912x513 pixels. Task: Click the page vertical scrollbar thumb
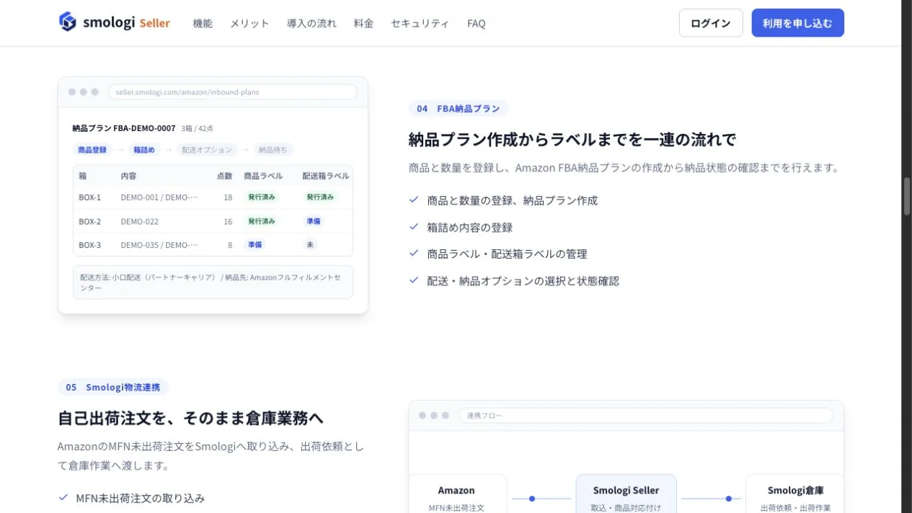907,196
